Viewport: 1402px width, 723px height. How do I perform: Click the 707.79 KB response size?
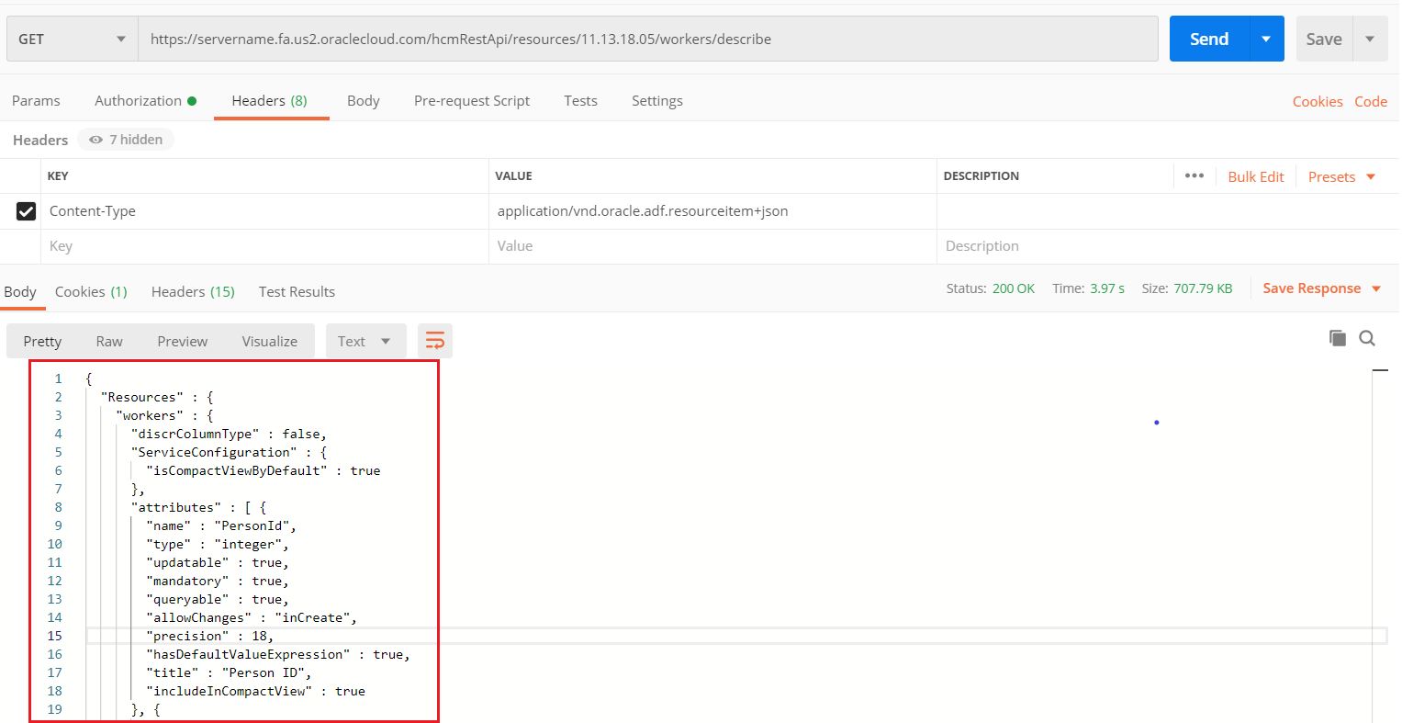[x=1203, y=288]
